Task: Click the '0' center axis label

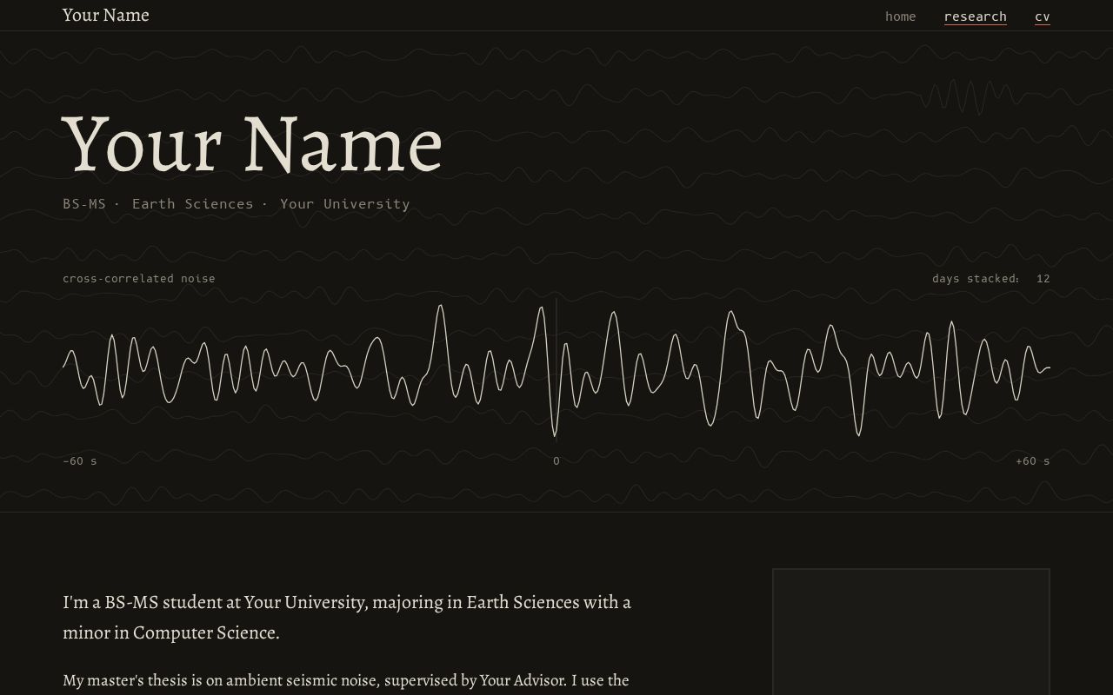Action: 556,460
